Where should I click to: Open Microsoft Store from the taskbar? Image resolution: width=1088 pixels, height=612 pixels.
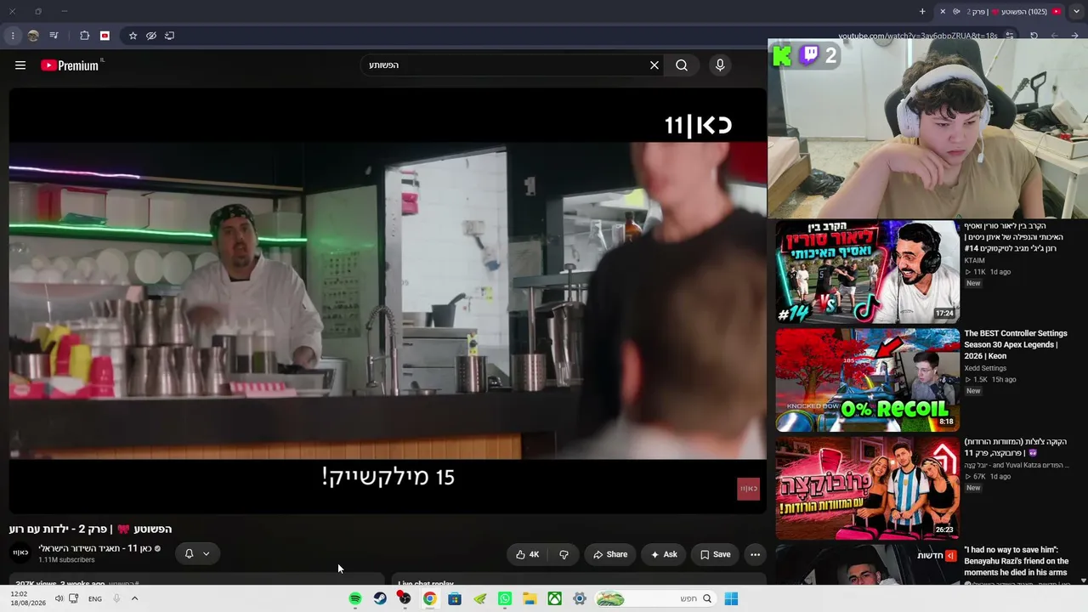click(455, 598)
